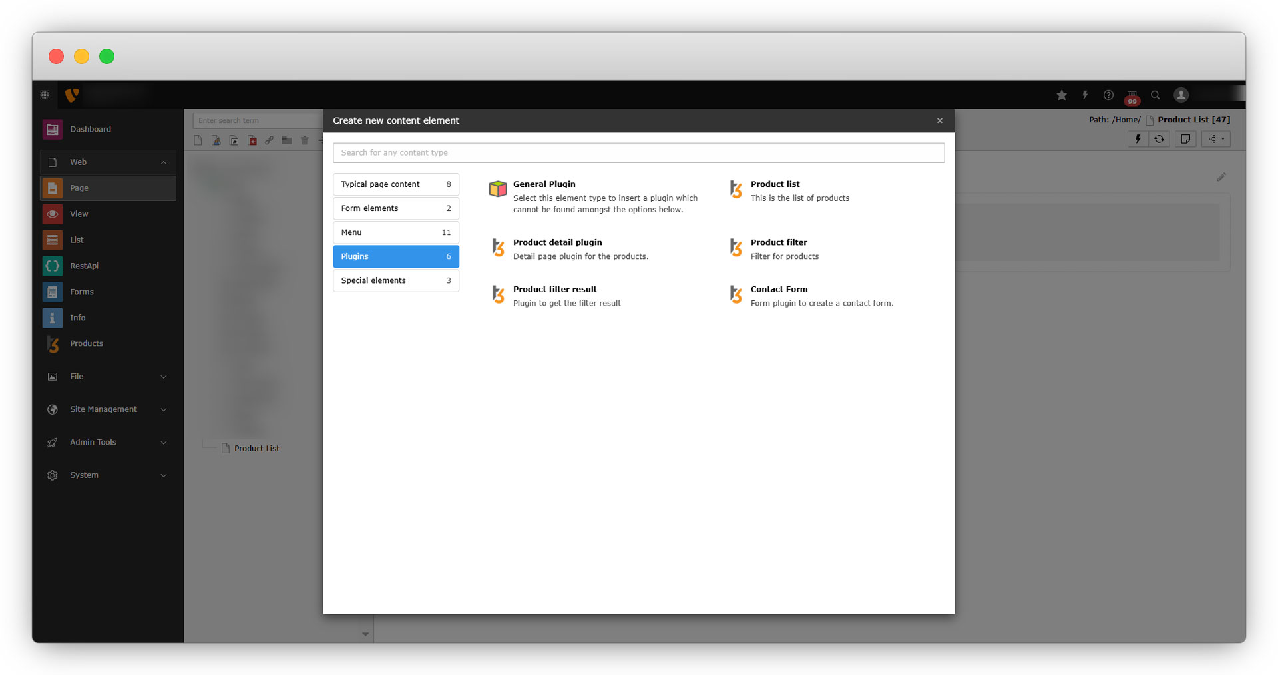The image size is (1278, 675).
Task: Choose the Product filter result plugin
Action: point(554,290)
